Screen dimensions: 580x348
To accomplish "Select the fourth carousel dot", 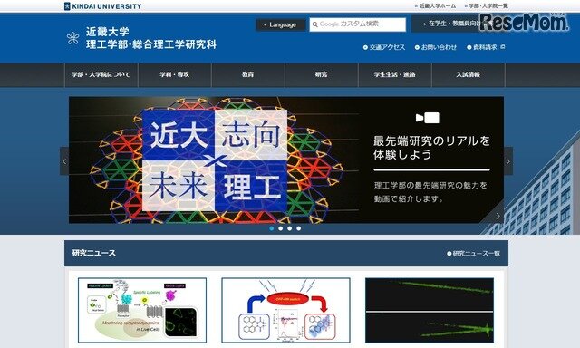I will click(298, 228).
